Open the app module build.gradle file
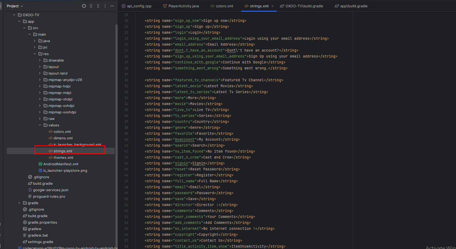Image resolution: width=456 pixels, height=249 pixels. click(x=43, y=183)
